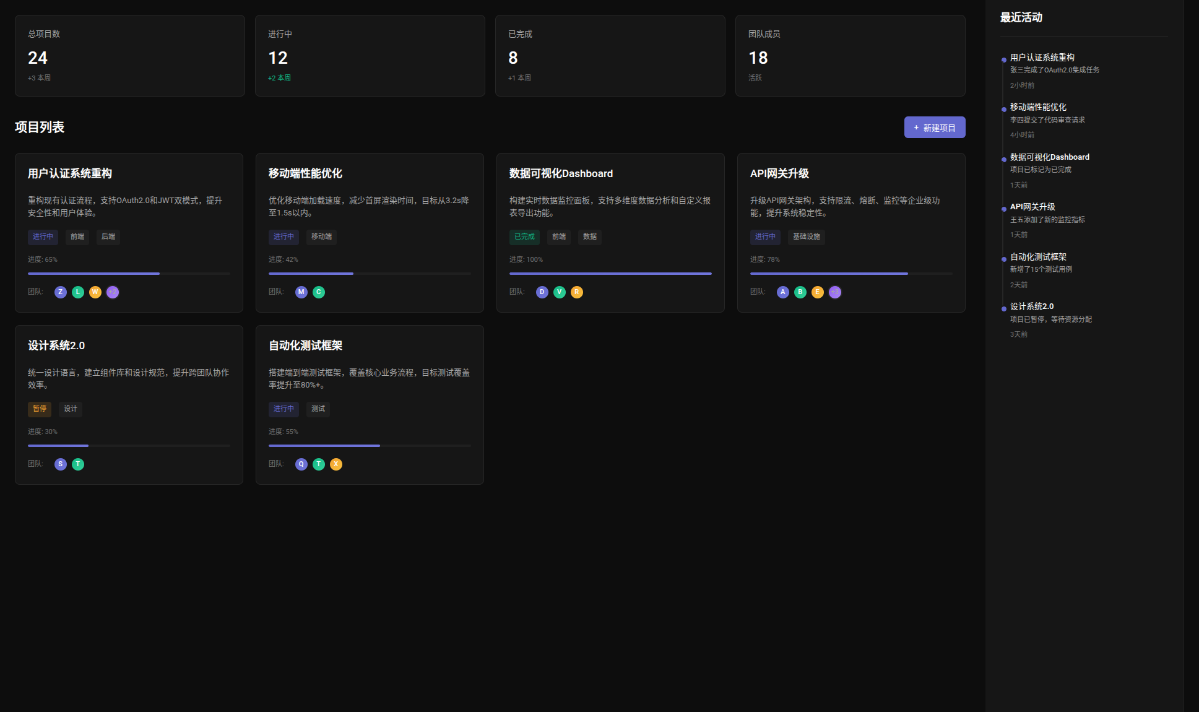Open the 总项目数 statistics card
1199x712 pixels.
click(129, 56)
